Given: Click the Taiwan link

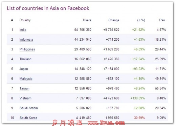Looking at the screenshot, I should (24, 88).
